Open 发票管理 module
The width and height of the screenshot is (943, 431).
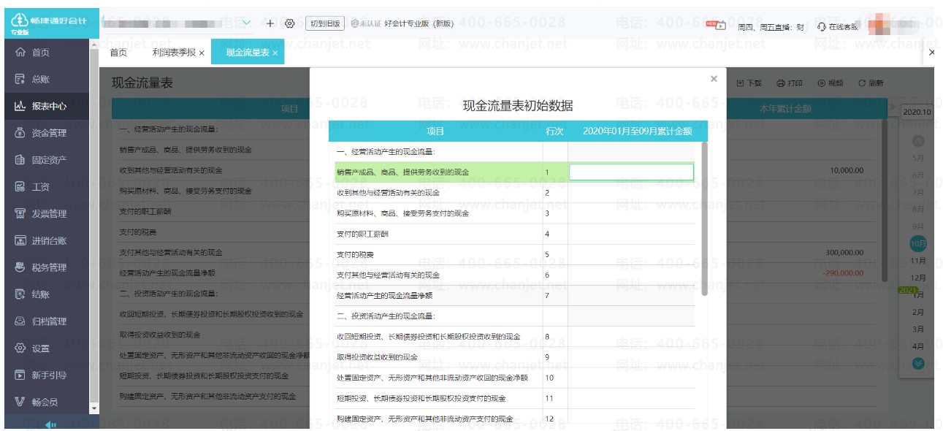coord(48,214)
